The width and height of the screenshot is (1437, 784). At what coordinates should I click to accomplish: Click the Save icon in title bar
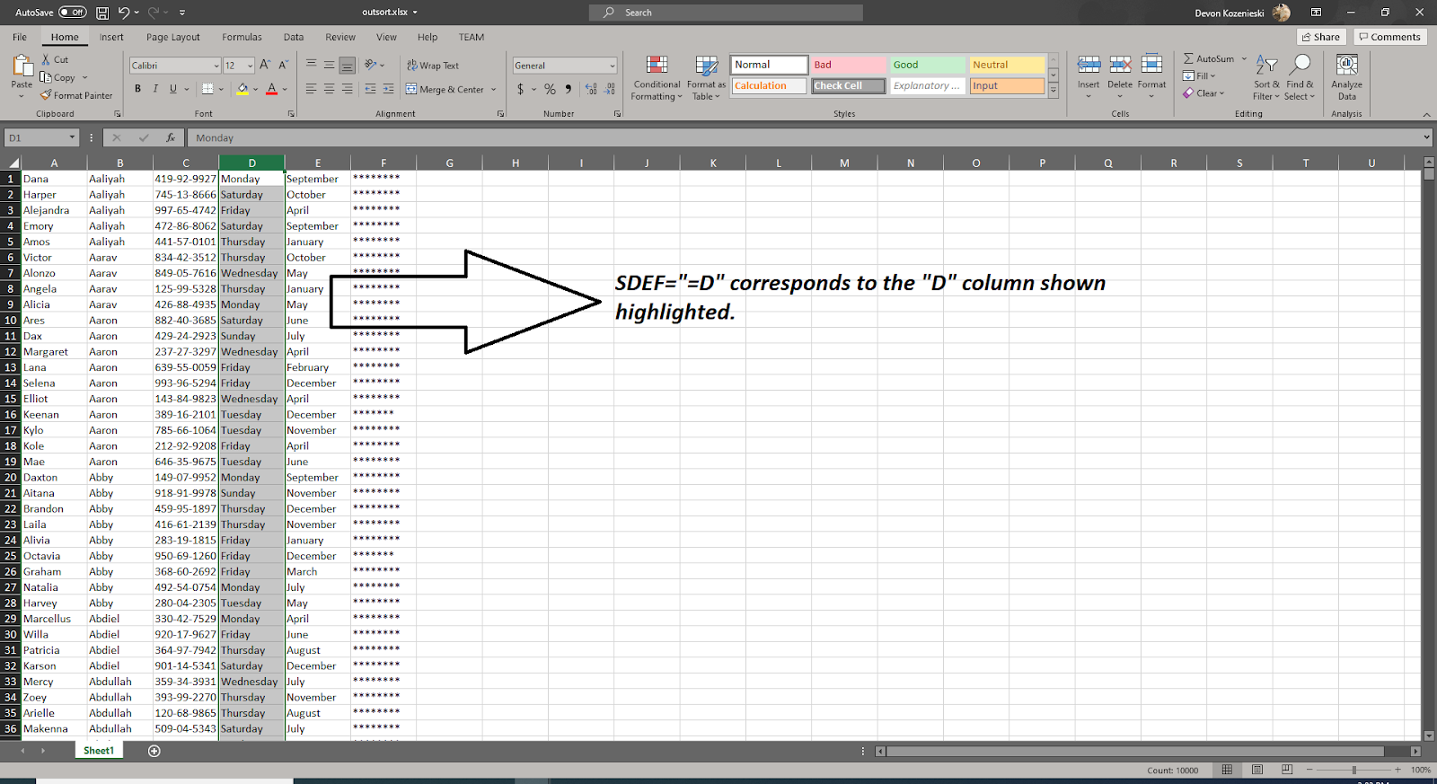102,13
